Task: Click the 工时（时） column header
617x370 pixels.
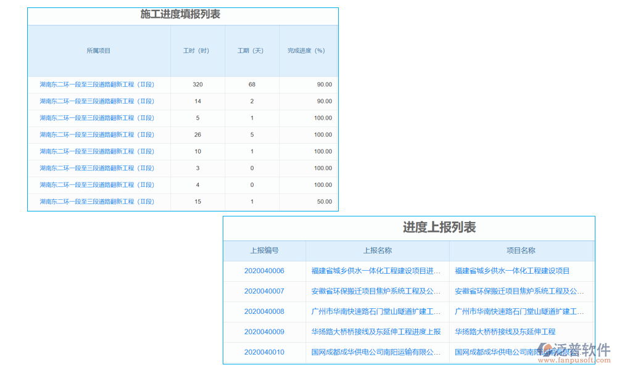Action: (197, 51)
